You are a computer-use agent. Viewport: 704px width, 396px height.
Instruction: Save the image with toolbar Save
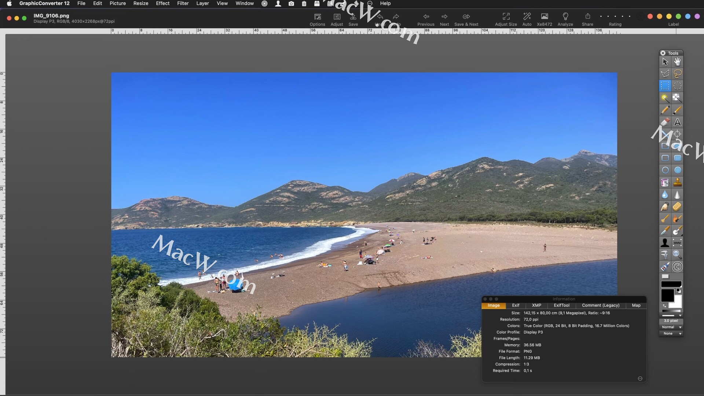[353, 19]
